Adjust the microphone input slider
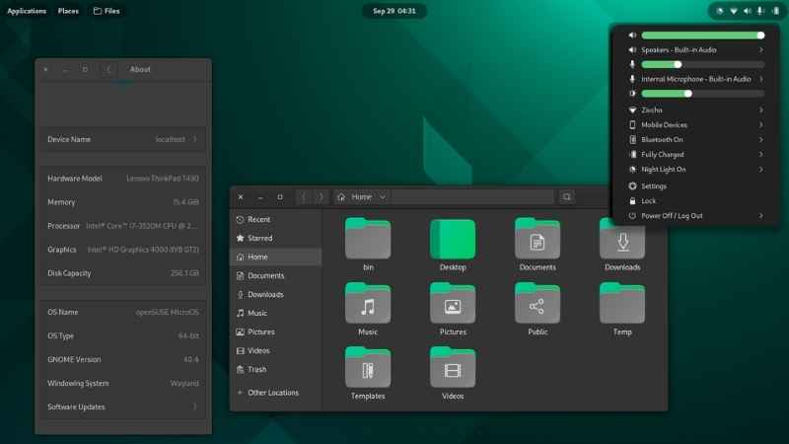Screen dimensions: 789x444 click(x=703, y=64)
